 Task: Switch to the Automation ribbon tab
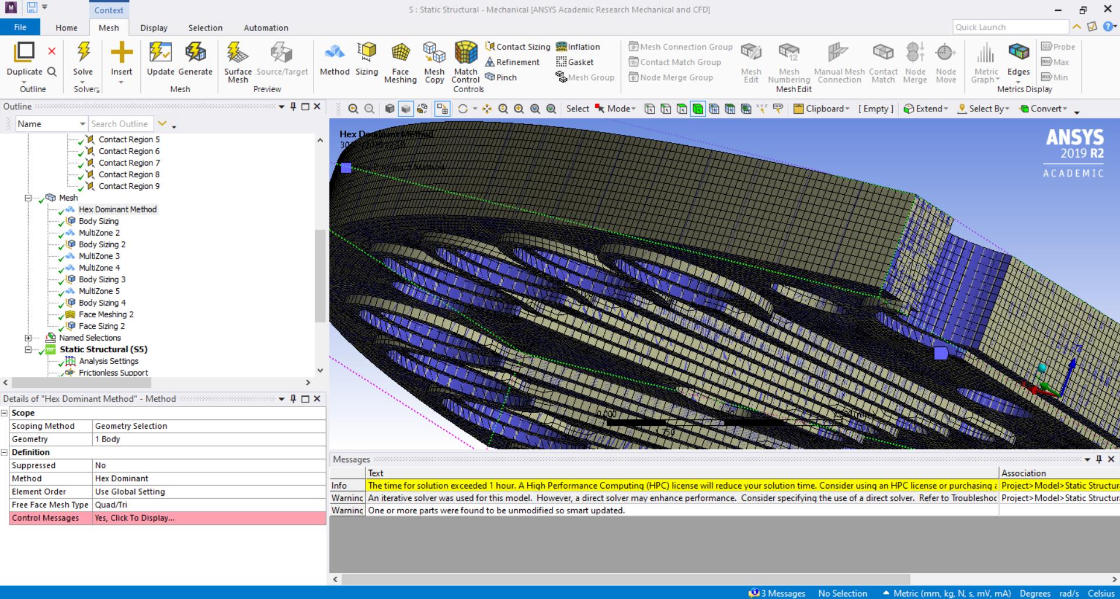click(x=266, y=27)
